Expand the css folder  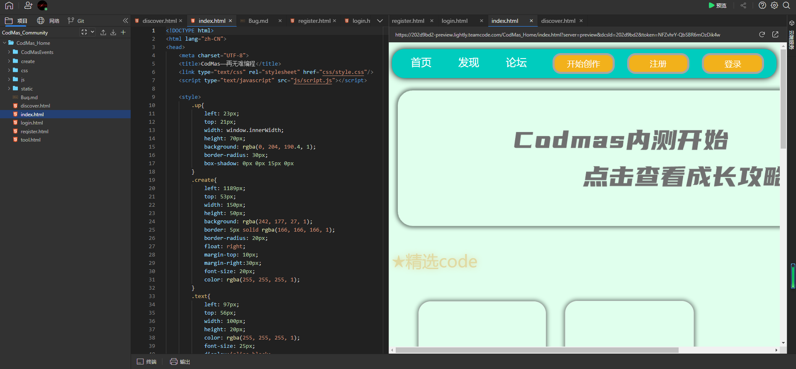tap(9, 70)
